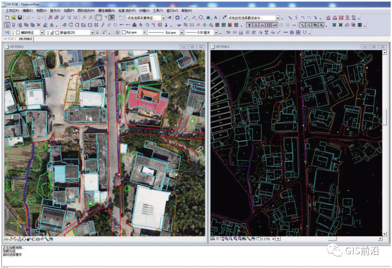Open the 帮助(H) menu
The image size is (392, 268).
(187, 11)
